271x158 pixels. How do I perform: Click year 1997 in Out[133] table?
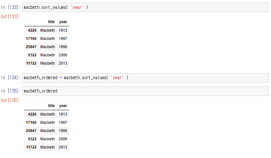63,39
